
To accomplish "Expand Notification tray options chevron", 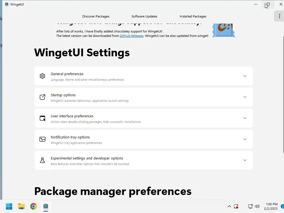I will pyautogui.click(x=245, y=139).
